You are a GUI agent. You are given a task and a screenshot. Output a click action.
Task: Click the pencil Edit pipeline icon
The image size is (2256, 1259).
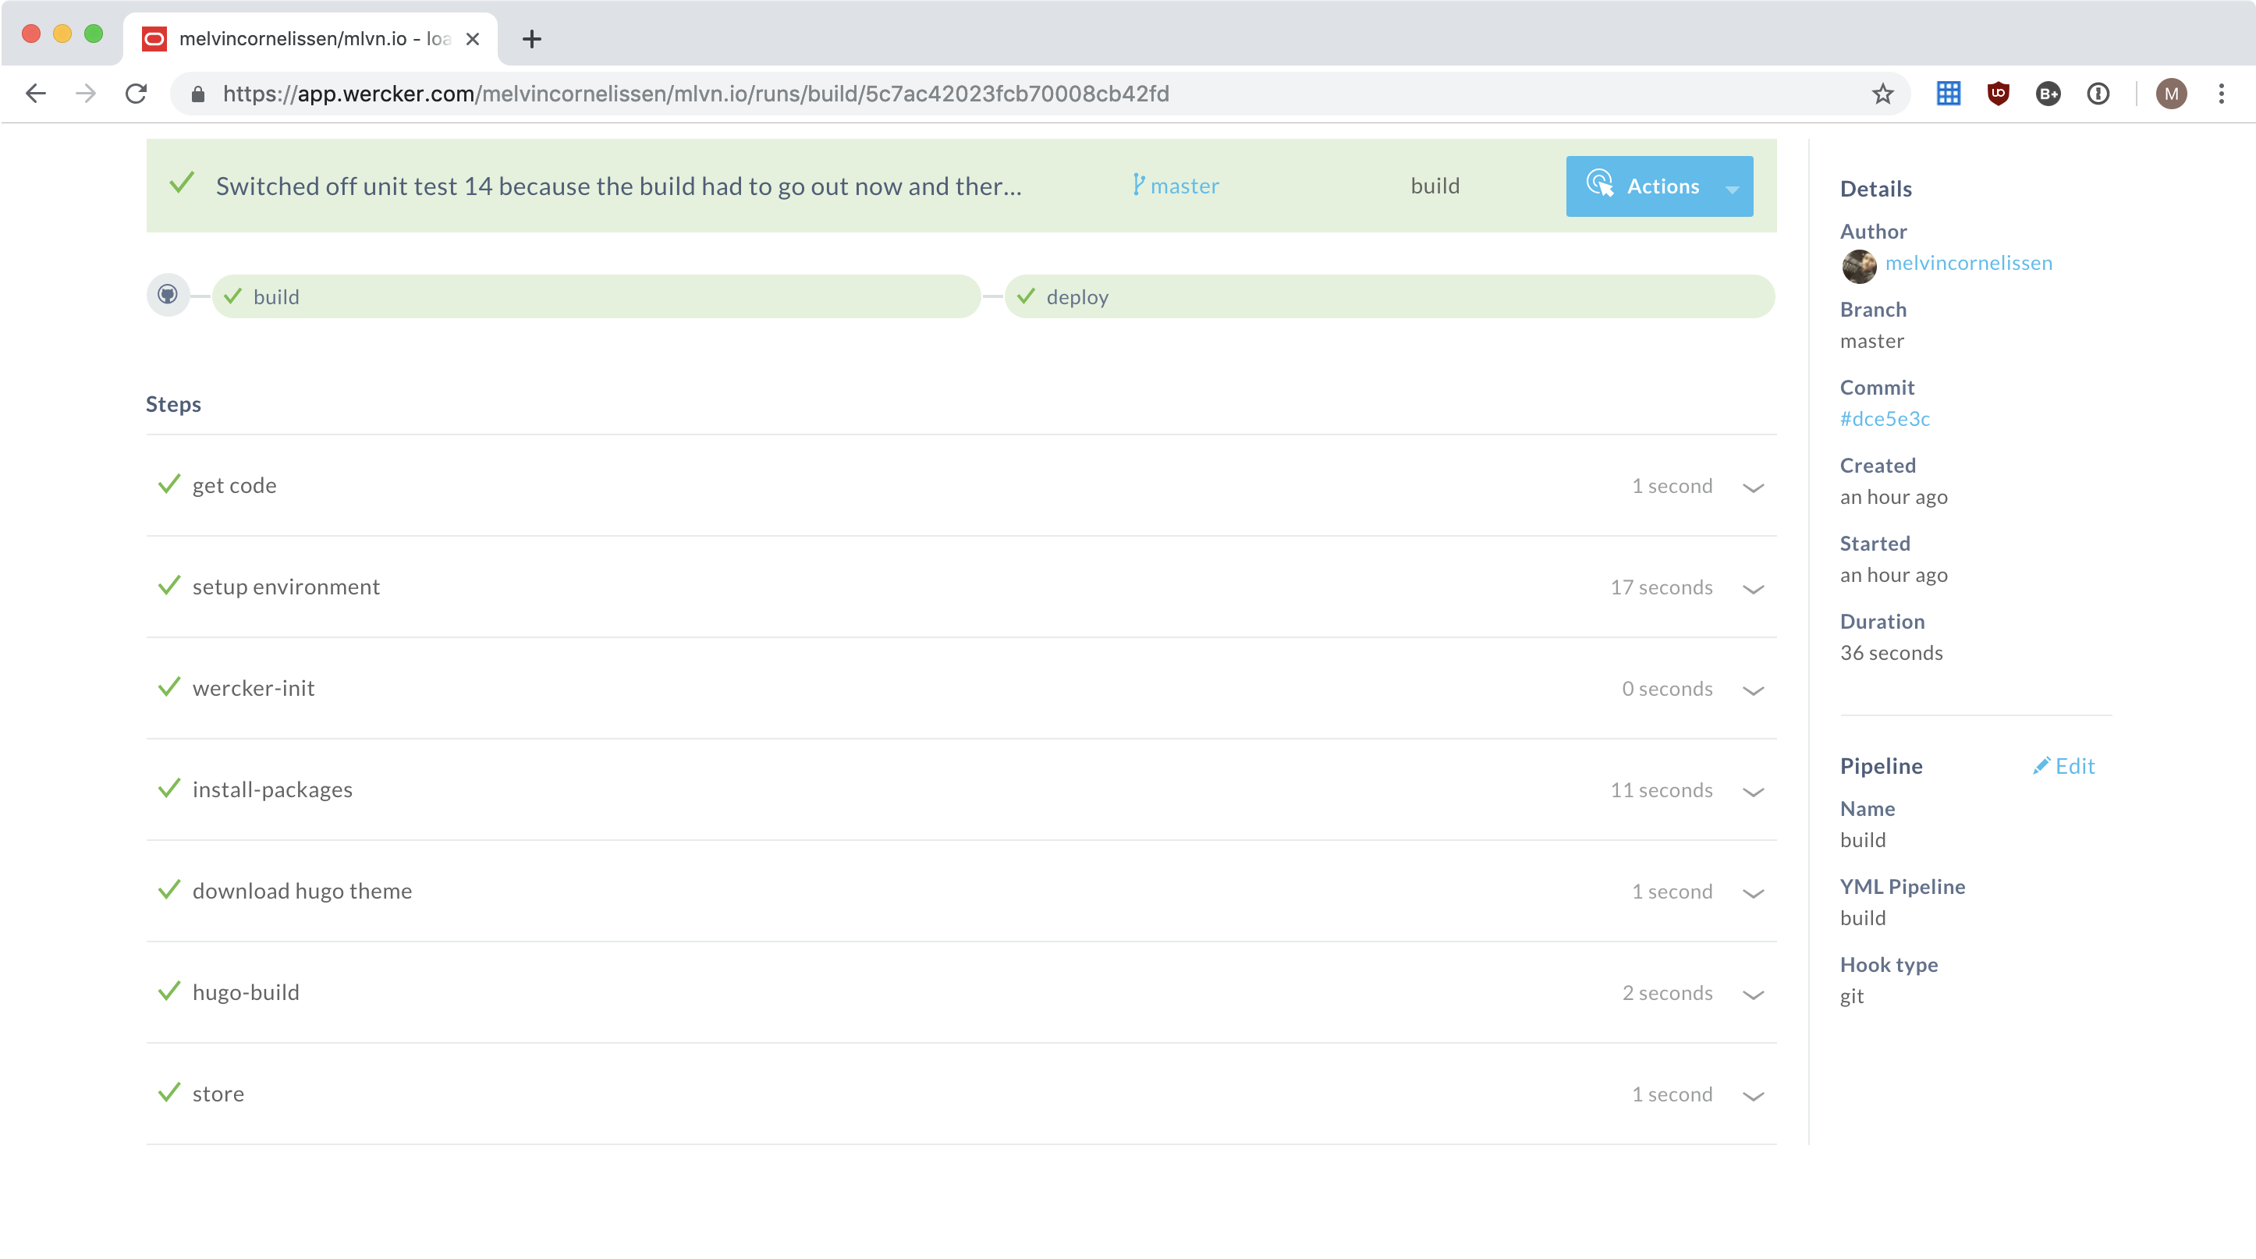[x=2041, y=765]
